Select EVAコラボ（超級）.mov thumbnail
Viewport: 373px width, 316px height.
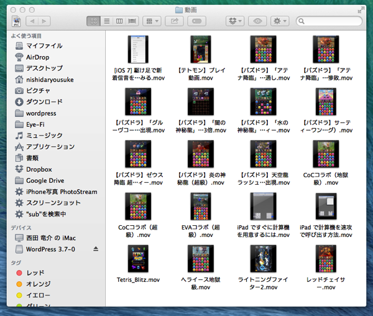click(201, 207)
